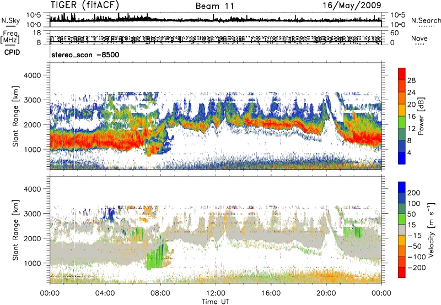Click the '04:00' time tick label
This screenshot has width=441, height=305.
tap(105, 293)
